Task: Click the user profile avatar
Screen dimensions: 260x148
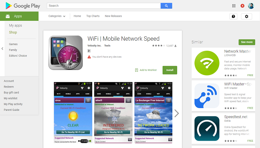Action: [x=251, y=6]
